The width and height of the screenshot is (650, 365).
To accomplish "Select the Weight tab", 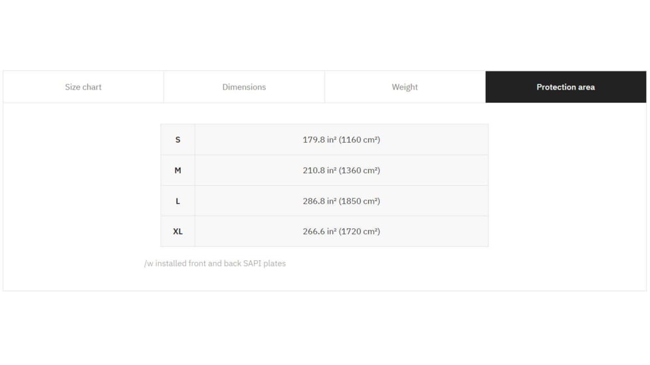I will 405,87.
